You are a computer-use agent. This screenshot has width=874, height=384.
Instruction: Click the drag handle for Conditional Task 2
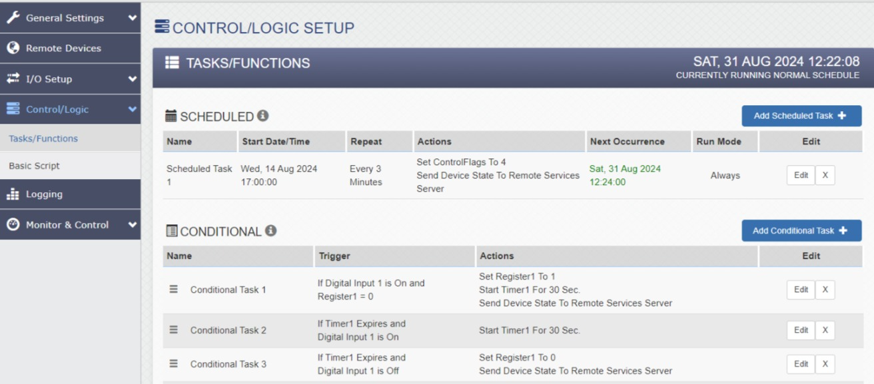coord(173,330)
